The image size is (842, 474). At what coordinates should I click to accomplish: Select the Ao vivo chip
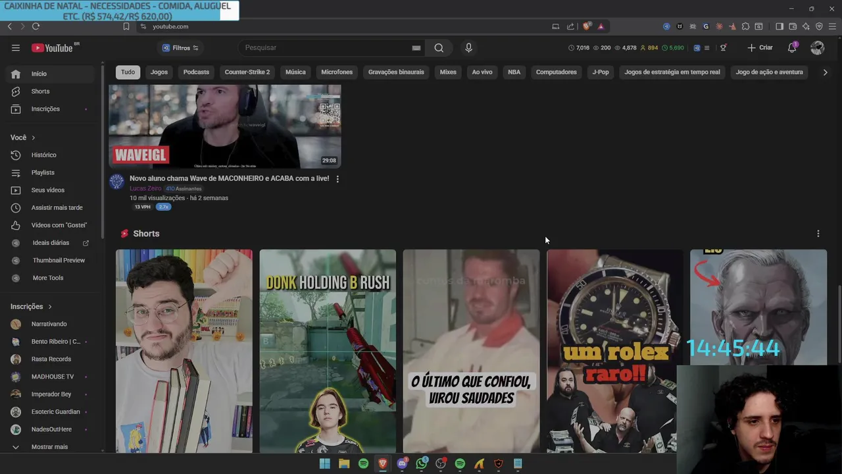482,72
